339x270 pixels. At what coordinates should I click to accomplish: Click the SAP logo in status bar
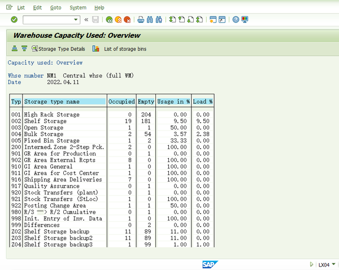point(210,264)
